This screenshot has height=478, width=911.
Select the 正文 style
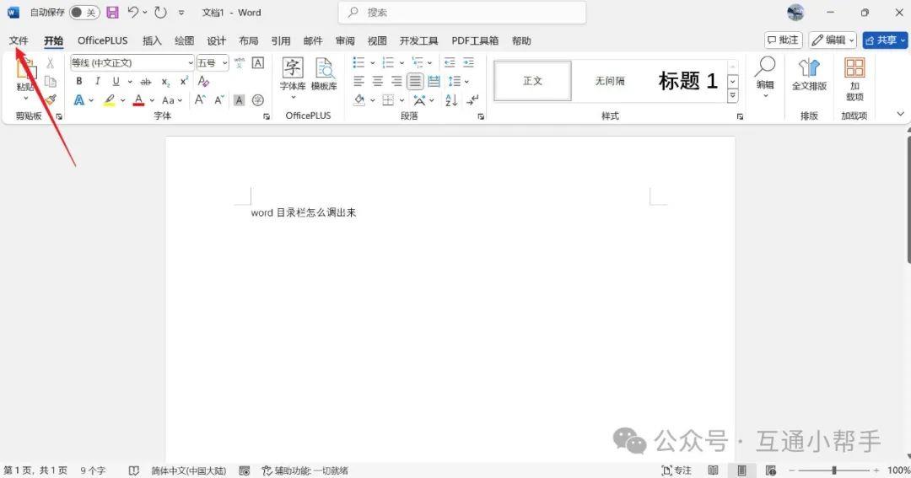[532, 81]
